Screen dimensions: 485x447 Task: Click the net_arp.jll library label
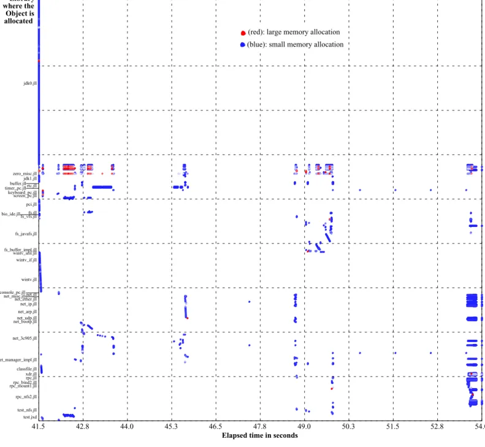(27, 312)
